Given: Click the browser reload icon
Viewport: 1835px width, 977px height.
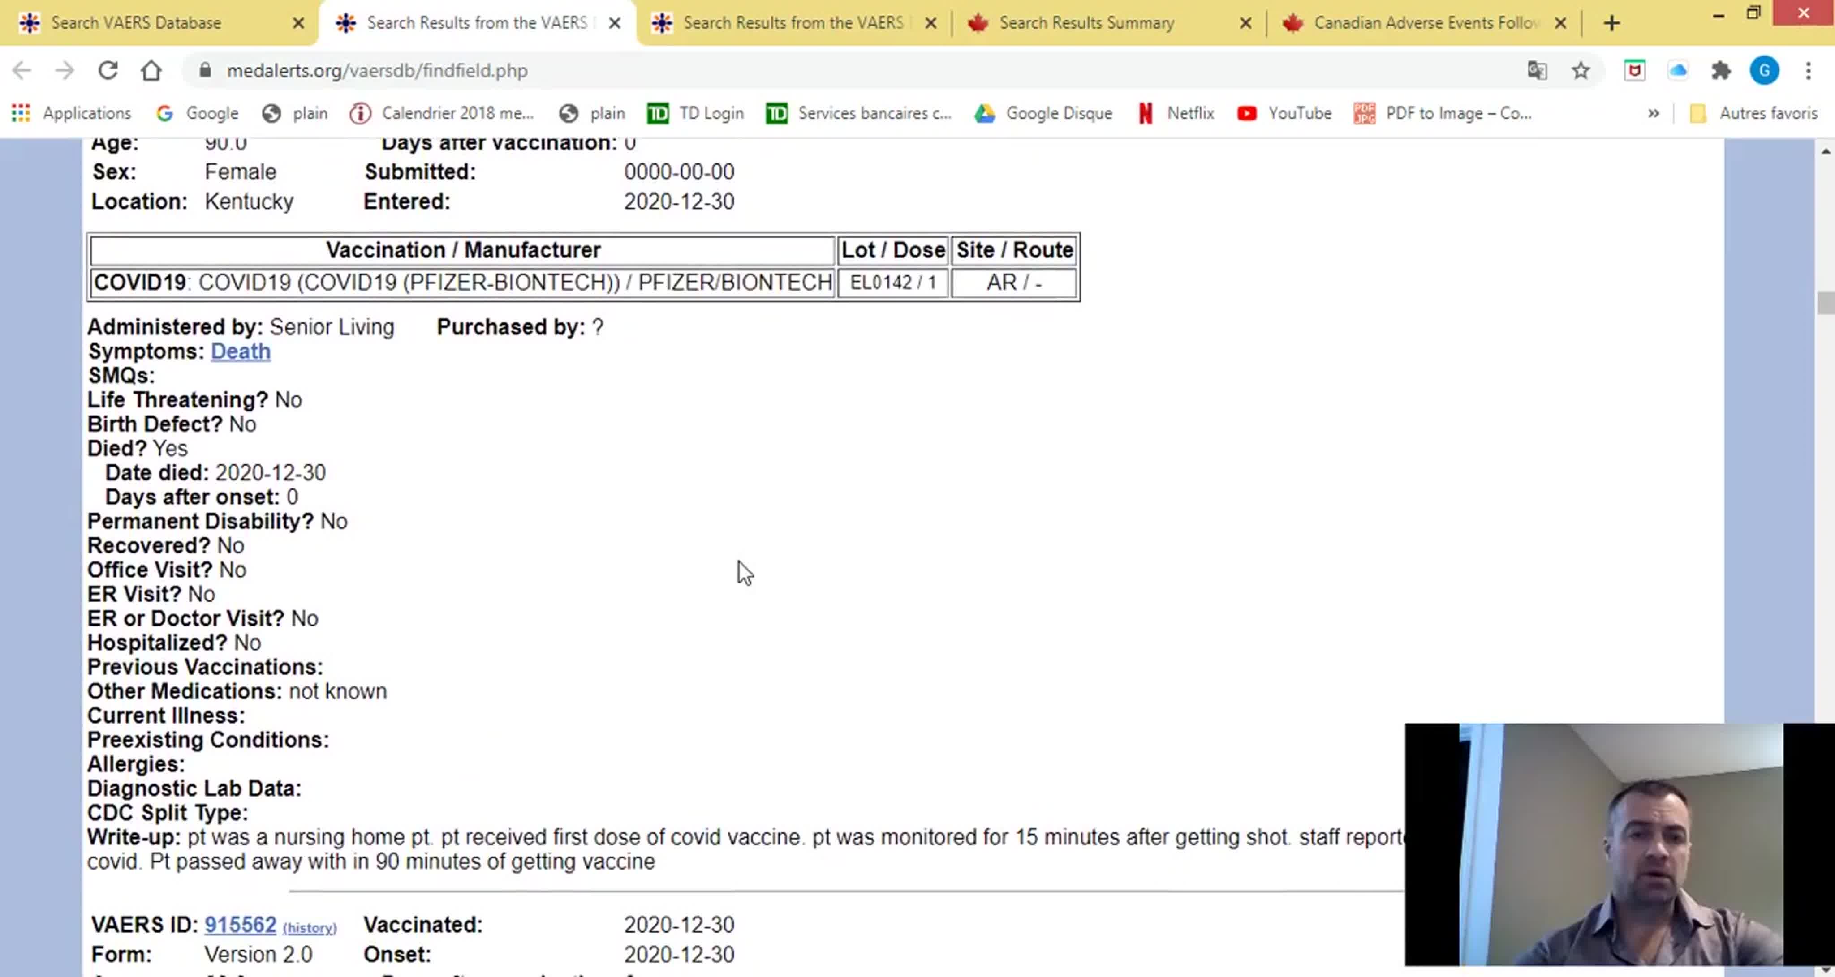Looking at the screenshot, I should [x=108, y=70].
